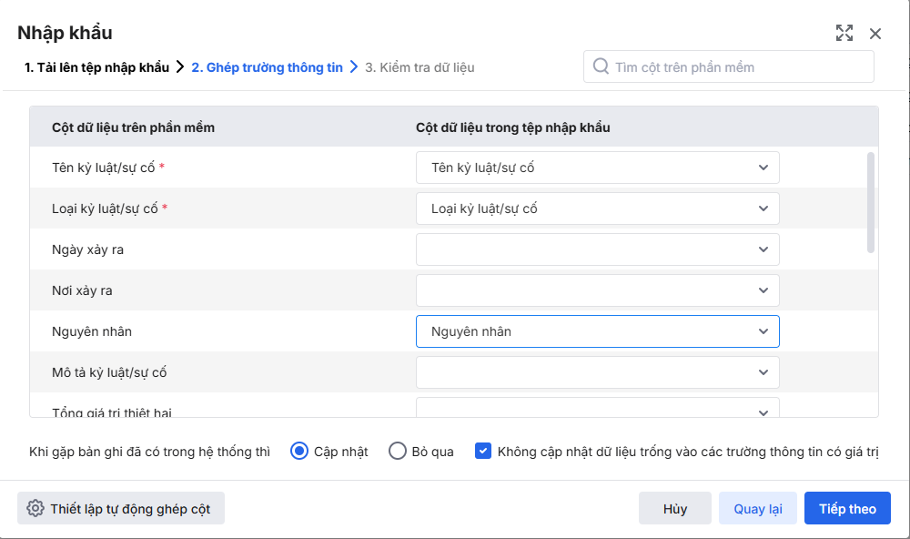Close the Nhập khẩu dialog
Screen dimensions: 910x539
point(875,34)
